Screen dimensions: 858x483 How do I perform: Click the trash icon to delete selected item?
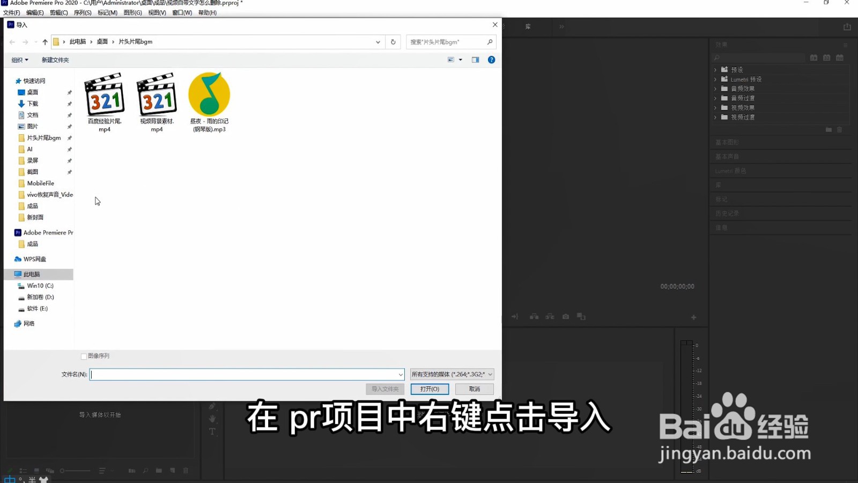click(x=186, y=471)
